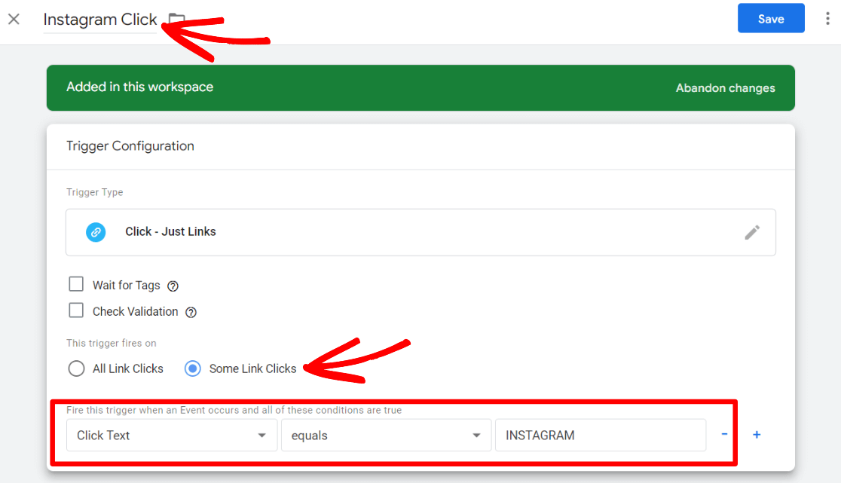Open help icon next to Wait for Tags
The image size is (841, 483).
click(x=173, y=286)
